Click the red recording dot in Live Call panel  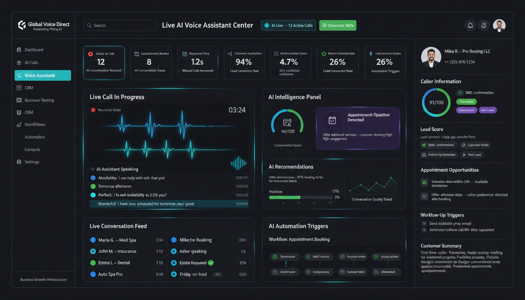[x=93, y=110]
